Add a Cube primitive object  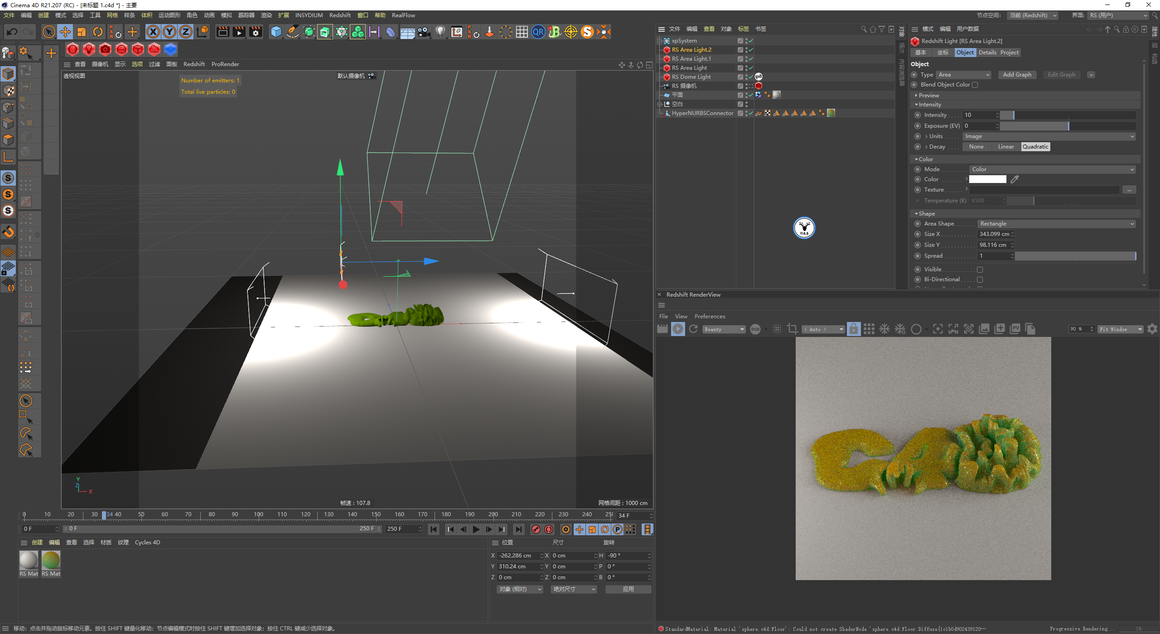(276, 32)
